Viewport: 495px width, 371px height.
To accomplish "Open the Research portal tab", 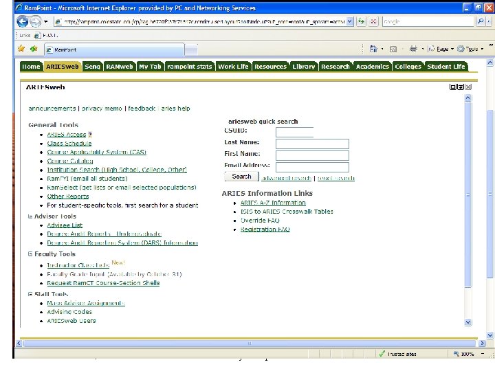I will point(335,66).
